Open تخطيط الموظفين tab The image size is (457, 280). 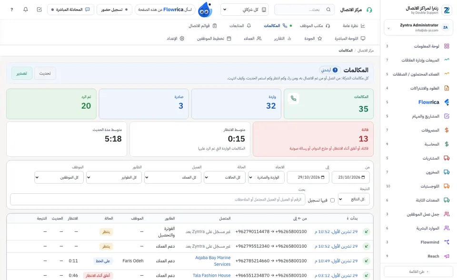pos(214,39)
